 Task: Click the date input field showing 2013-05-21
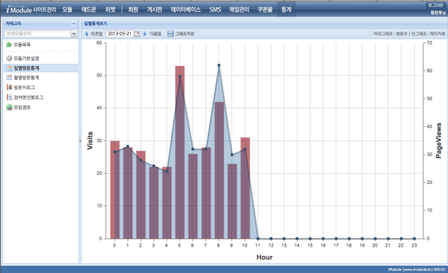[119, 34]
